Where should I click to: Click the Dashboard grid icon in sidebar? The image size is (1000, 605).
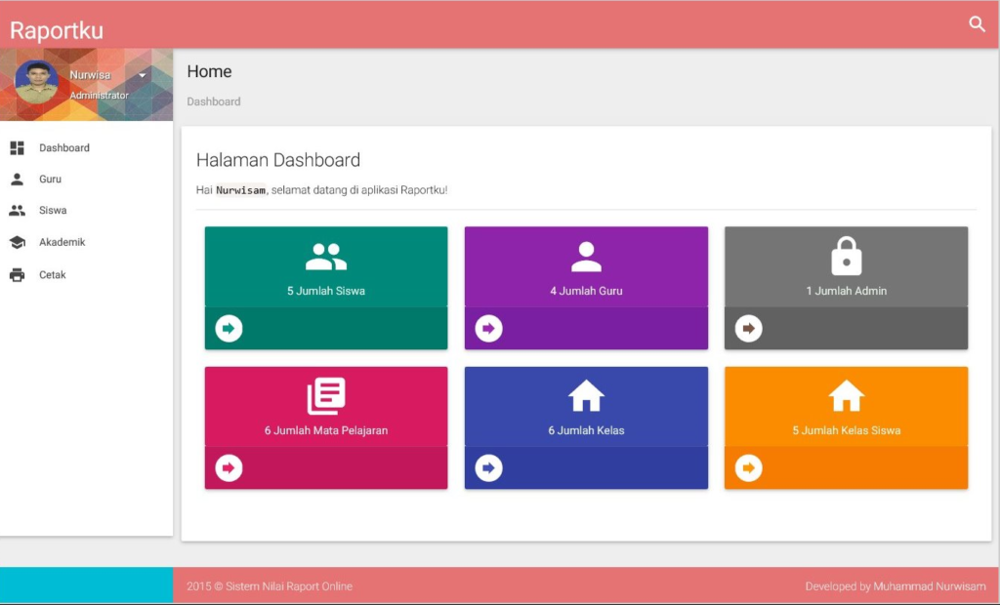[x=17, y=148]
